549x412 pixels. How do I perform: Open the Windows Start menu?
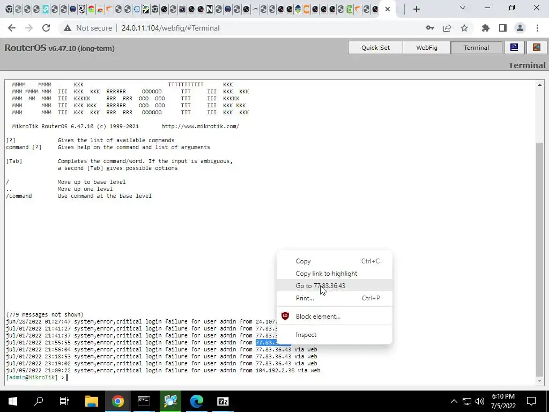coord(13,401)
